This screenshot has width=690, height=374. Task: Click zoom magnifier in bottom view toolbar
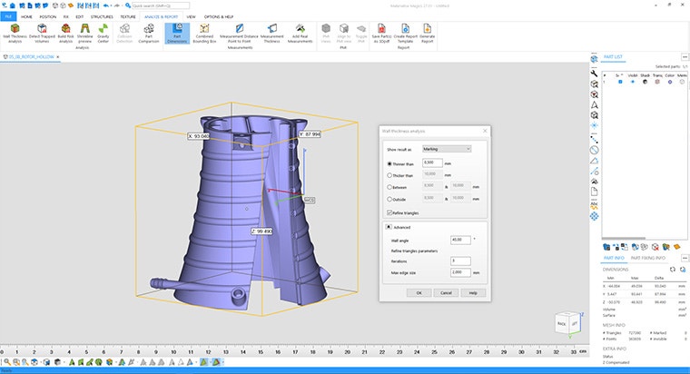click(7, 362)
